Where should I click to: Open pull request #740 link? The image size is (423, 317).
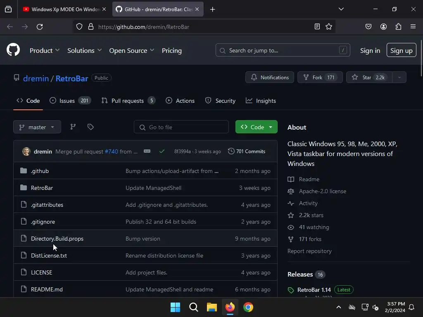(111, 151)
